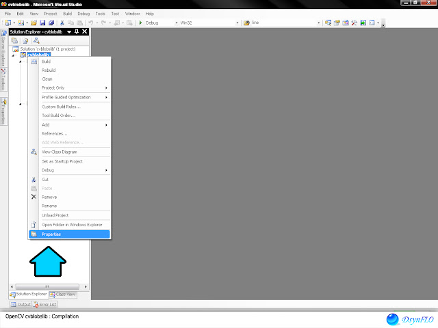438x328 pixels.
Task: Switch to the Solution Explorer bottom tab
Action: coord(29,295)
